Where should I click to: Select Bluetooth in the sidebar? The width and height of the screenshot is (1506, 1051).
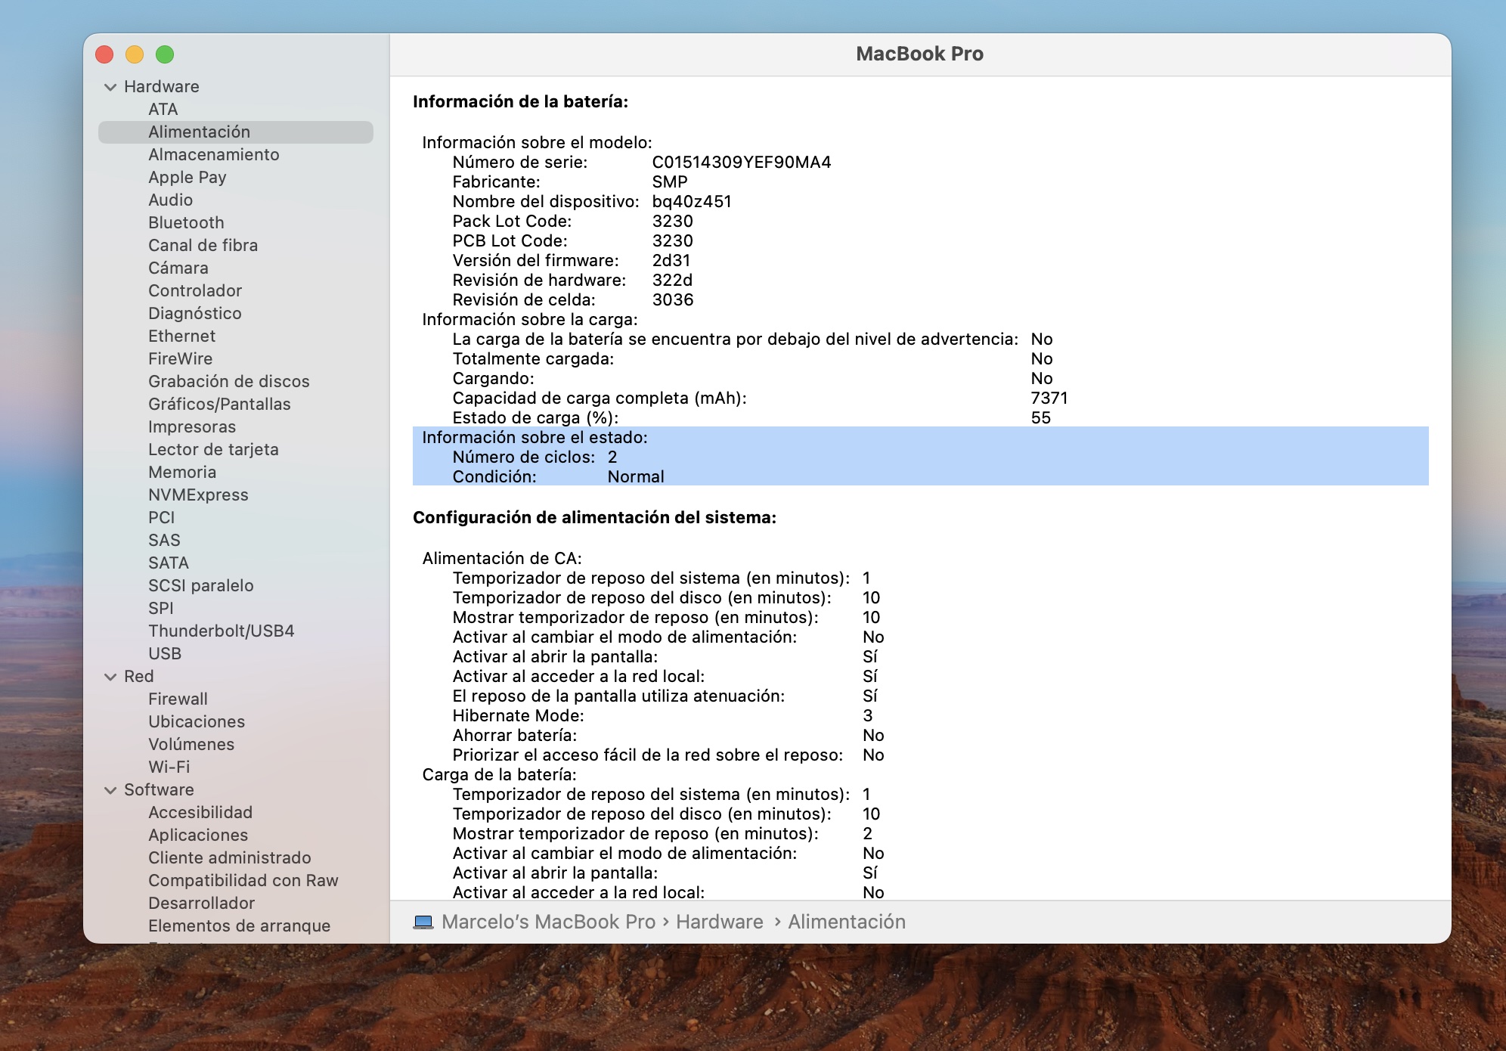(x=186, y=222)
